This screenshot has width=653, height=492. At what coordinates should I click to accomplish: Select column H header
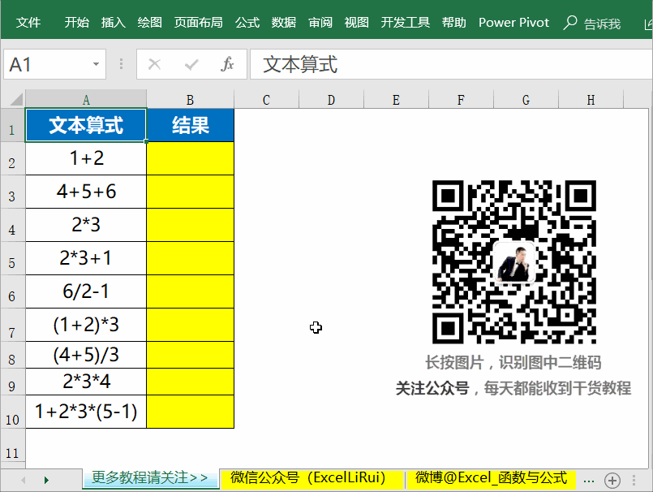591,100
